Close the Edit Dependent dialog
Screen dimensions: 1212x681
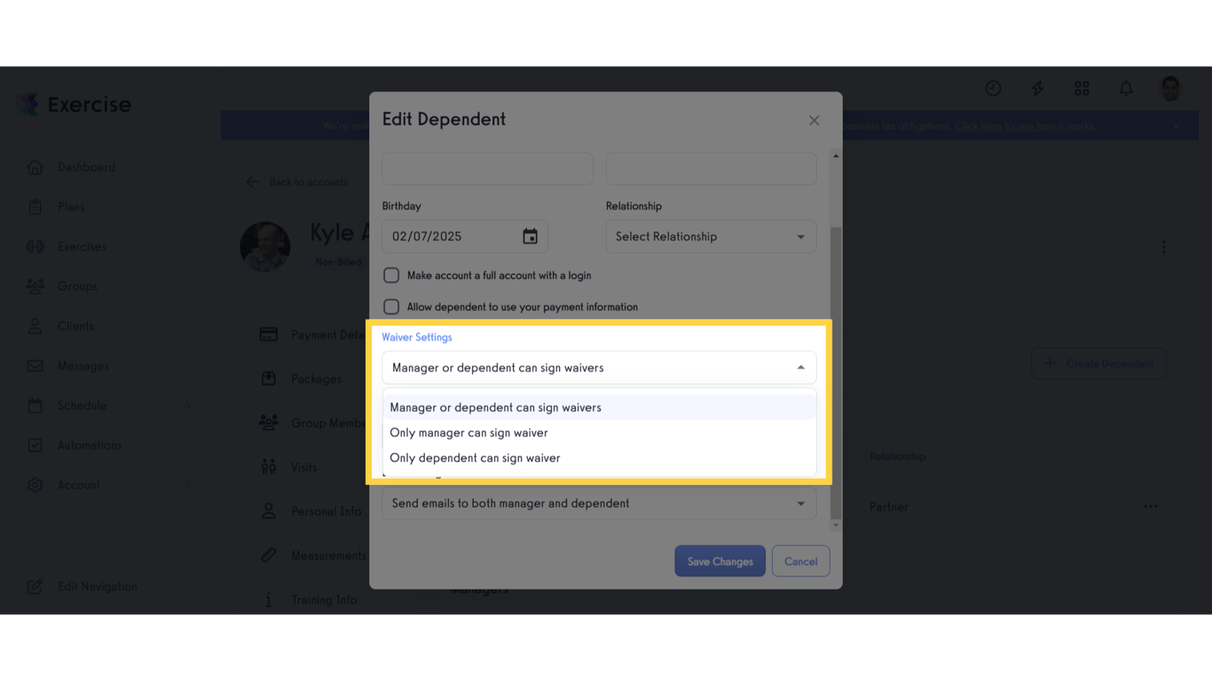(x=814, y=121)
